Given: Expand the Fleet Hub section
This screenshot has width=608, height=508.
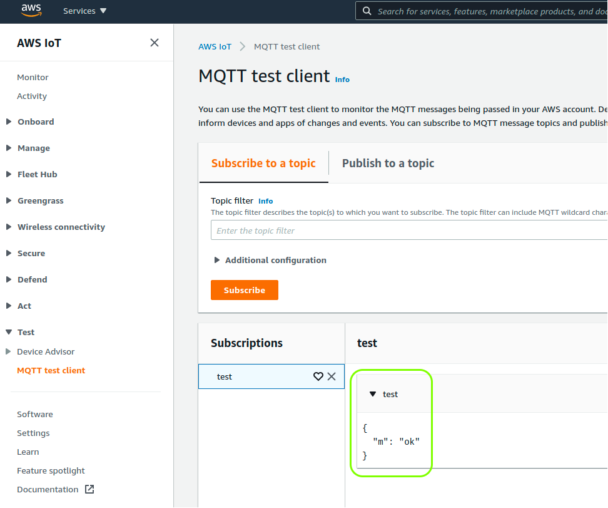Looking at the screenshot, I should click(x=9, y=174).
